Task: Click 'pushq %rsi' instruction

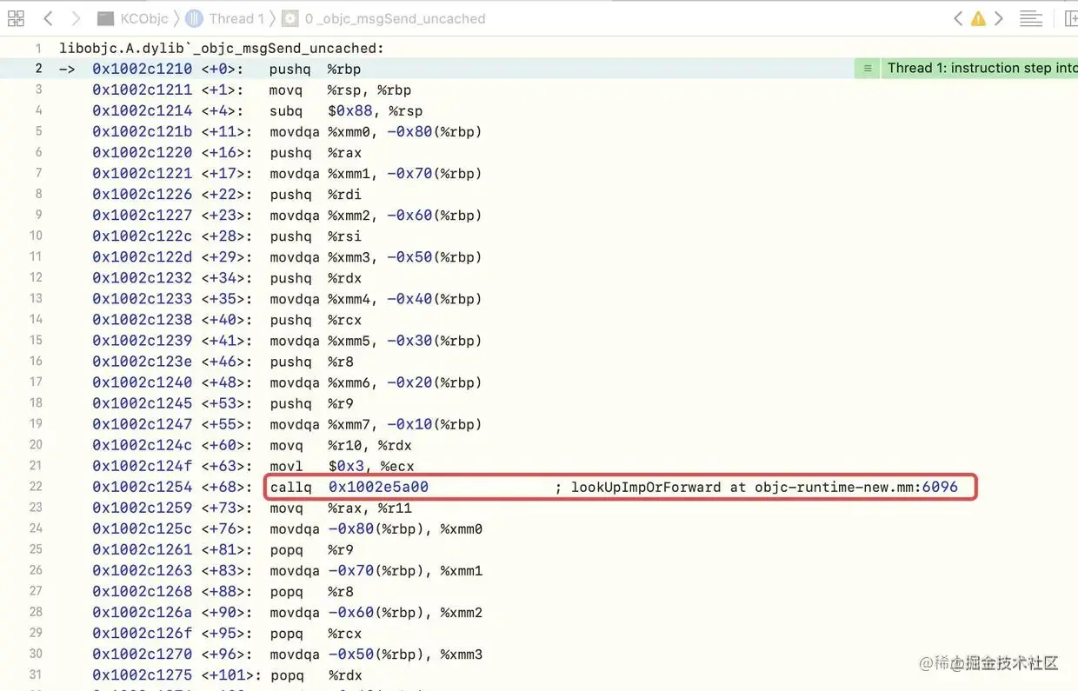Action: (315, 236)
